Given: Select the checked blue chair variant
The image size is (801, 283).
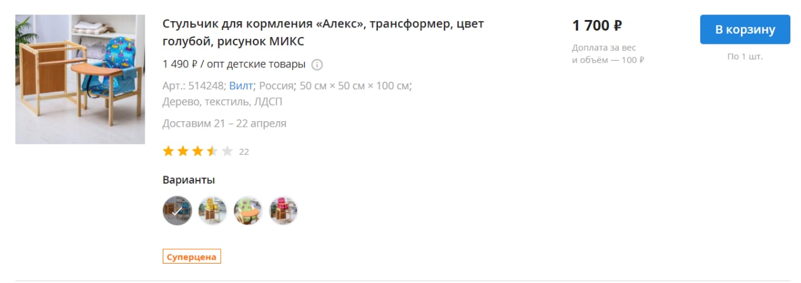Looking at the screenshot, I should 177,211.
